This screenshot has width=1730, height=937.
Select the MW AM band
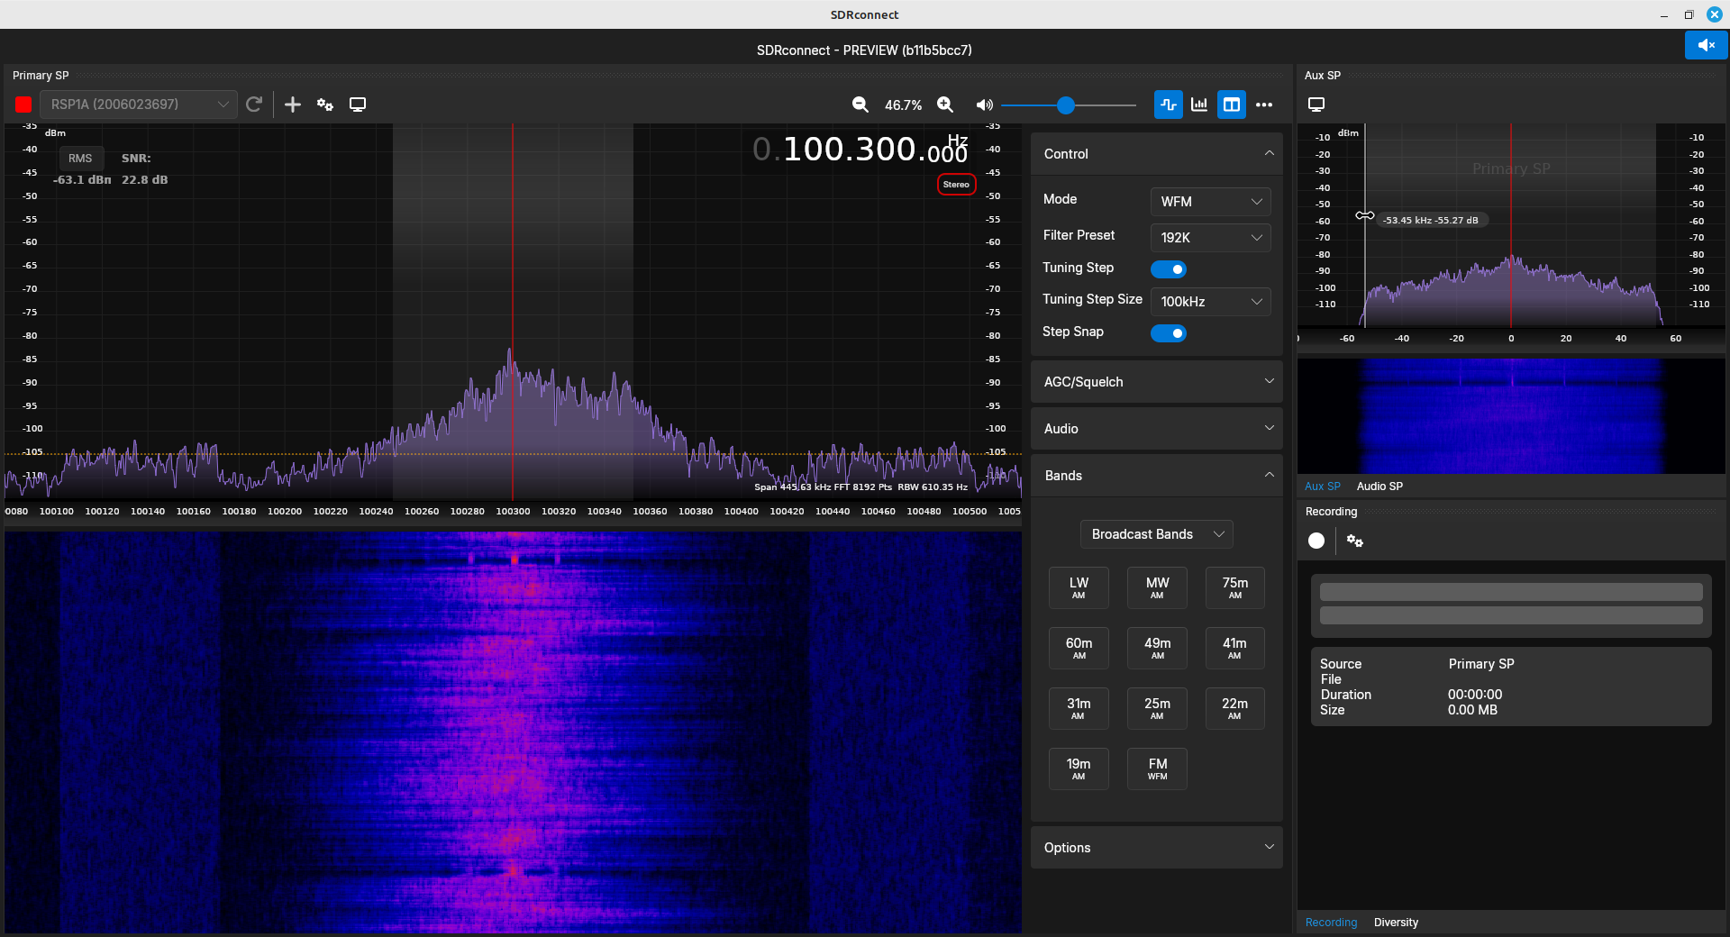(x=1157, y=587)
